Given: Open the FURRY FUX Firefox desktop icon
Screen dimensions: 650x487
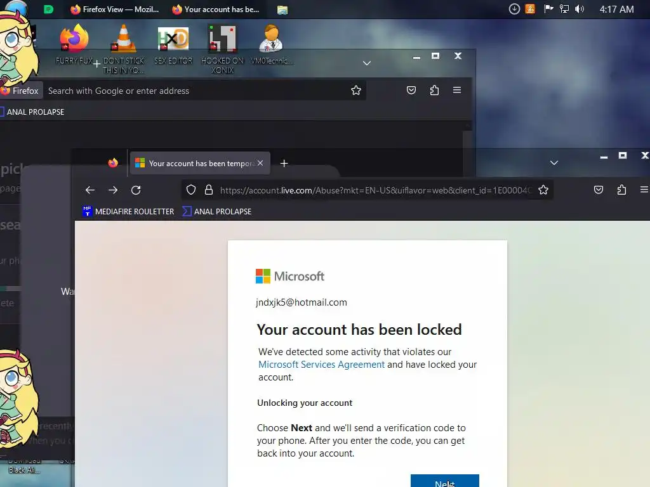Looking at the screenshot, I should (x=74, y=44).
